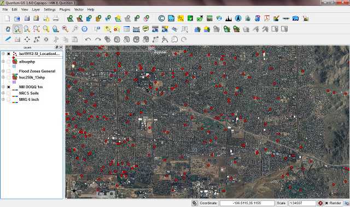Image resolution: width=350 pixels, height=207 pixels.
Task: Collapse the huc250k_13shp layer tree node
Action: point(3,77)
